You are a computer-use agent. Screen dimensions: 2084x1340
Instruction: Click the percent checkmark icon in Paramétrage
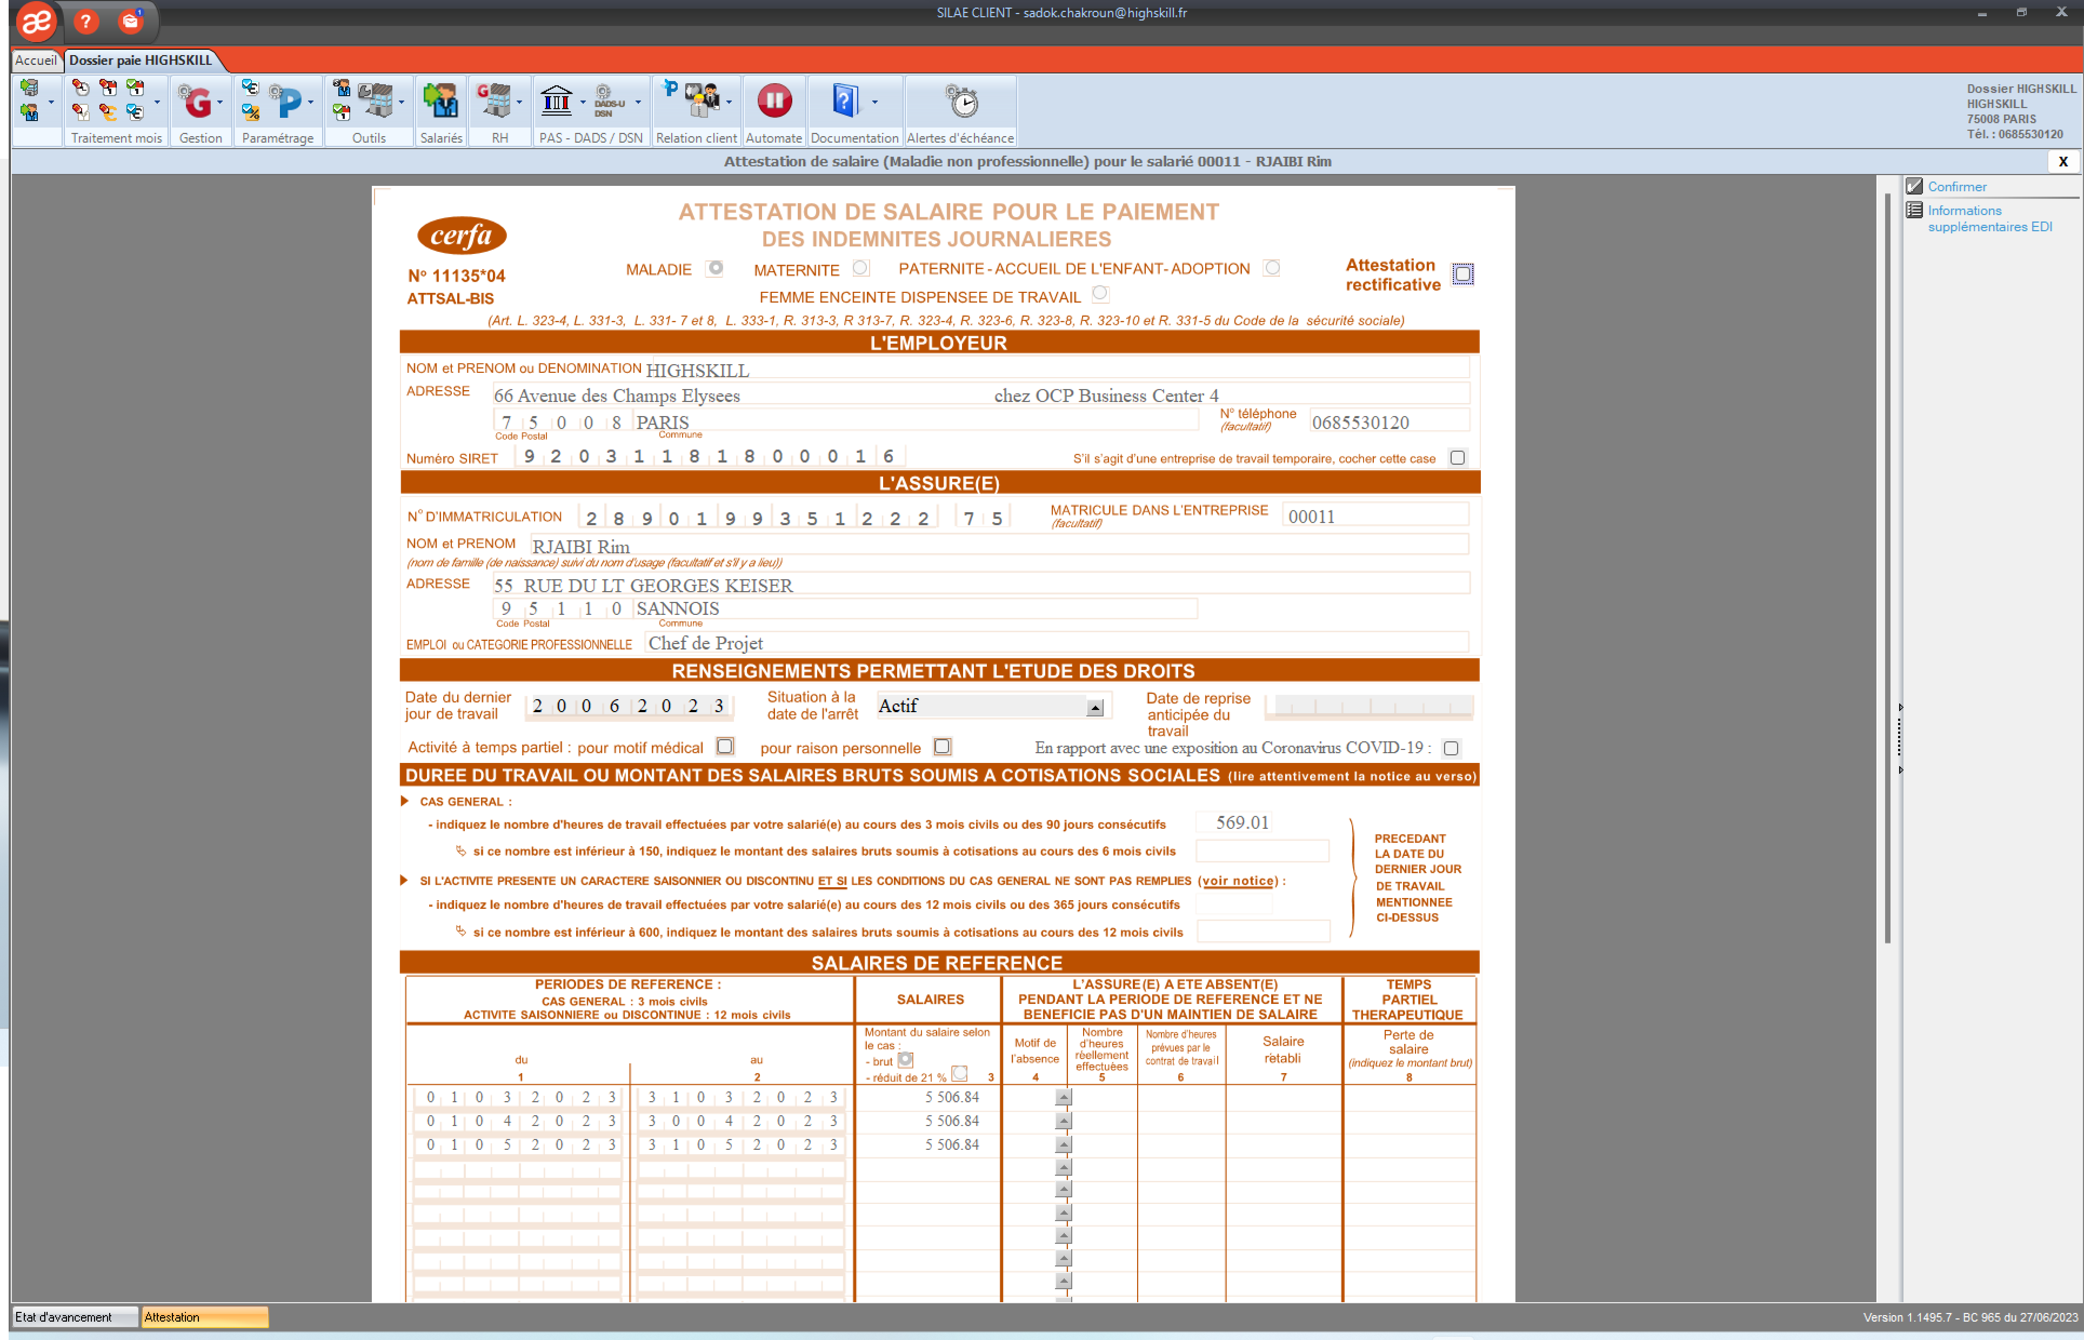pos(250,112)
